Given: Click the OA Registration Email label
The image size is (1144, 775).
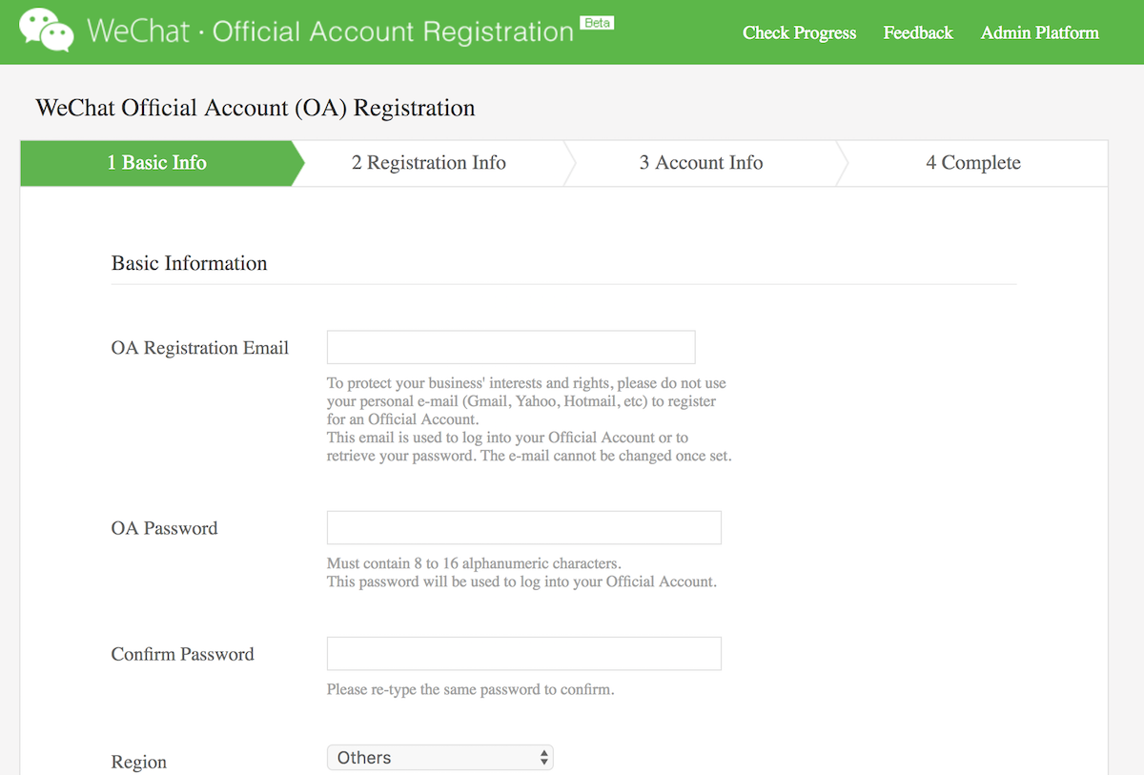Looking at the screenshot, I should click(x=200, y=348).
